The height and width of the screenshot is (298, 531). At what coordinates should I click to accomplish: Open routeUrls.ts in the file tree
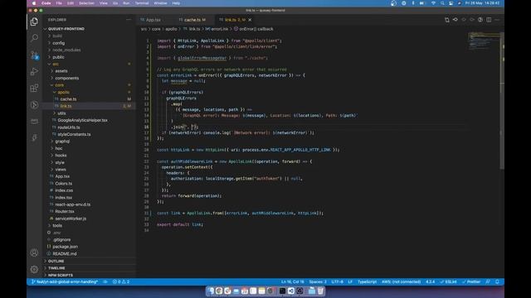[69, 127]
